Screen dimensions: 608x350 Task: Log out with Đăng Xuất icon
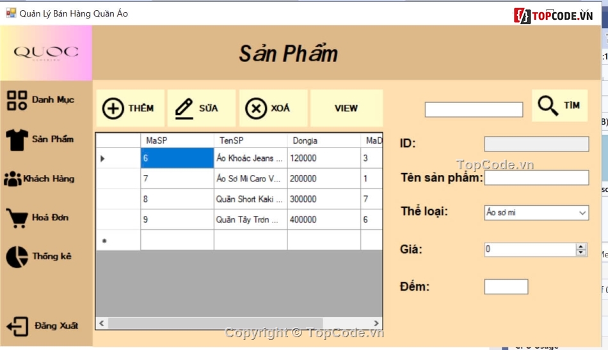[17, 326]
